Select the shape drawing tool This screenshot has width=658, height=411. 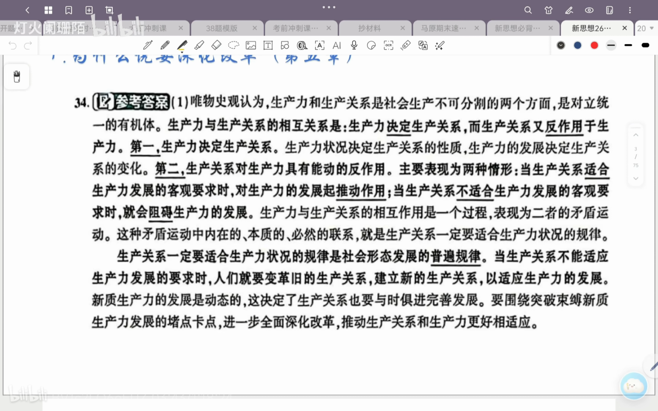tap(285, 45)
